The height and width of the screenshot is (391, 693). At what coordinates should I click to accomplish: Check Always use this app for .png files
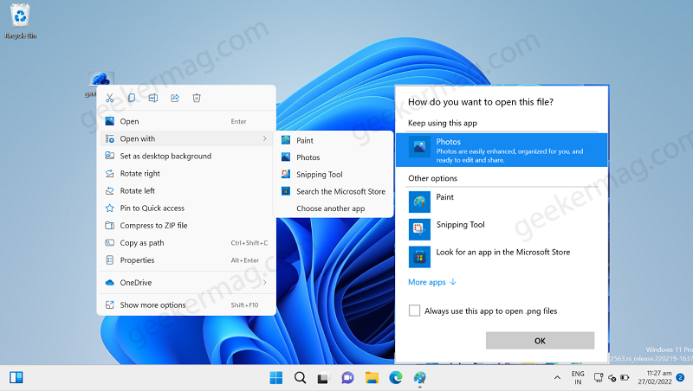pyautogui.click(x=415, y=311)
